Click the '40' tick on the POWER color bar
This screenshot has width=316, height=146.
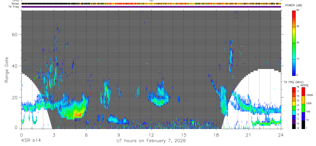[x=298, y=10]
